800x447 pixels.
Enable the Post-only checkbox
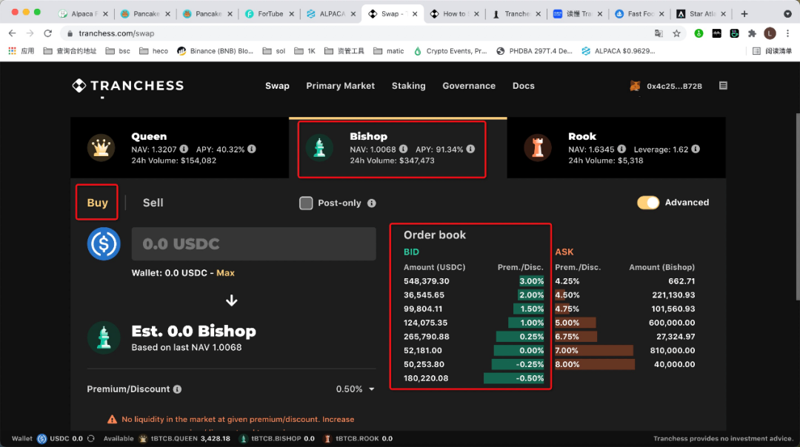pos(306,203)
